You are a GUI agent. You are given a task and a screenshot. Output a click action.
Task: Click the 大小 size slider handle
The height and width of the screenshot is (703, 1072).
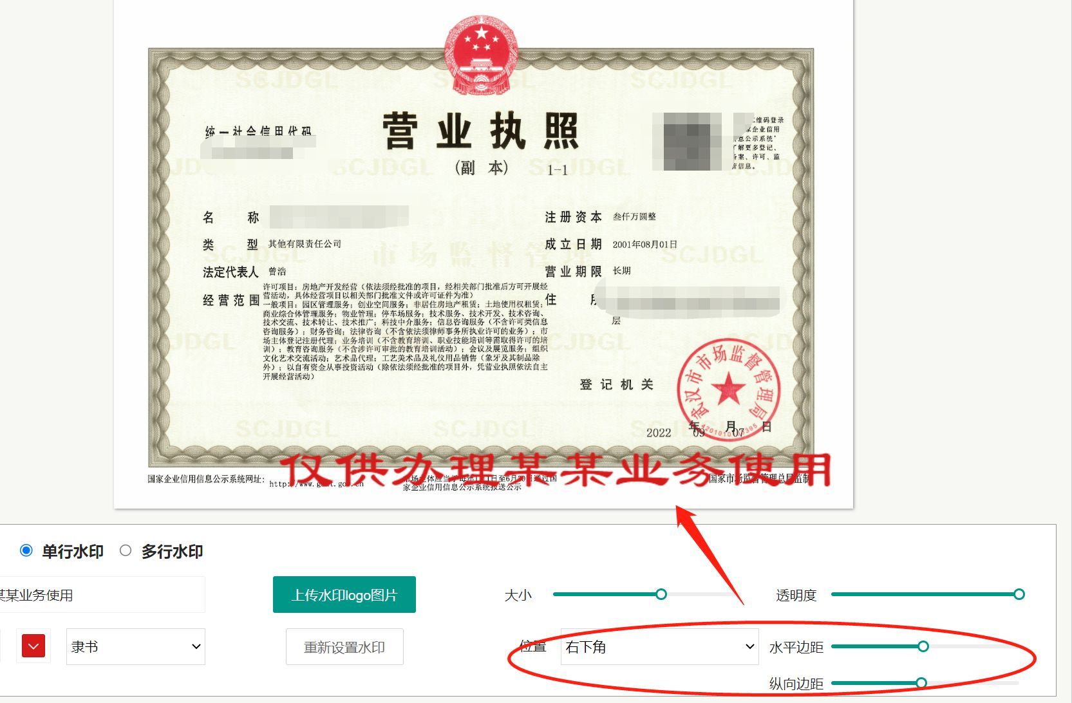661,594
